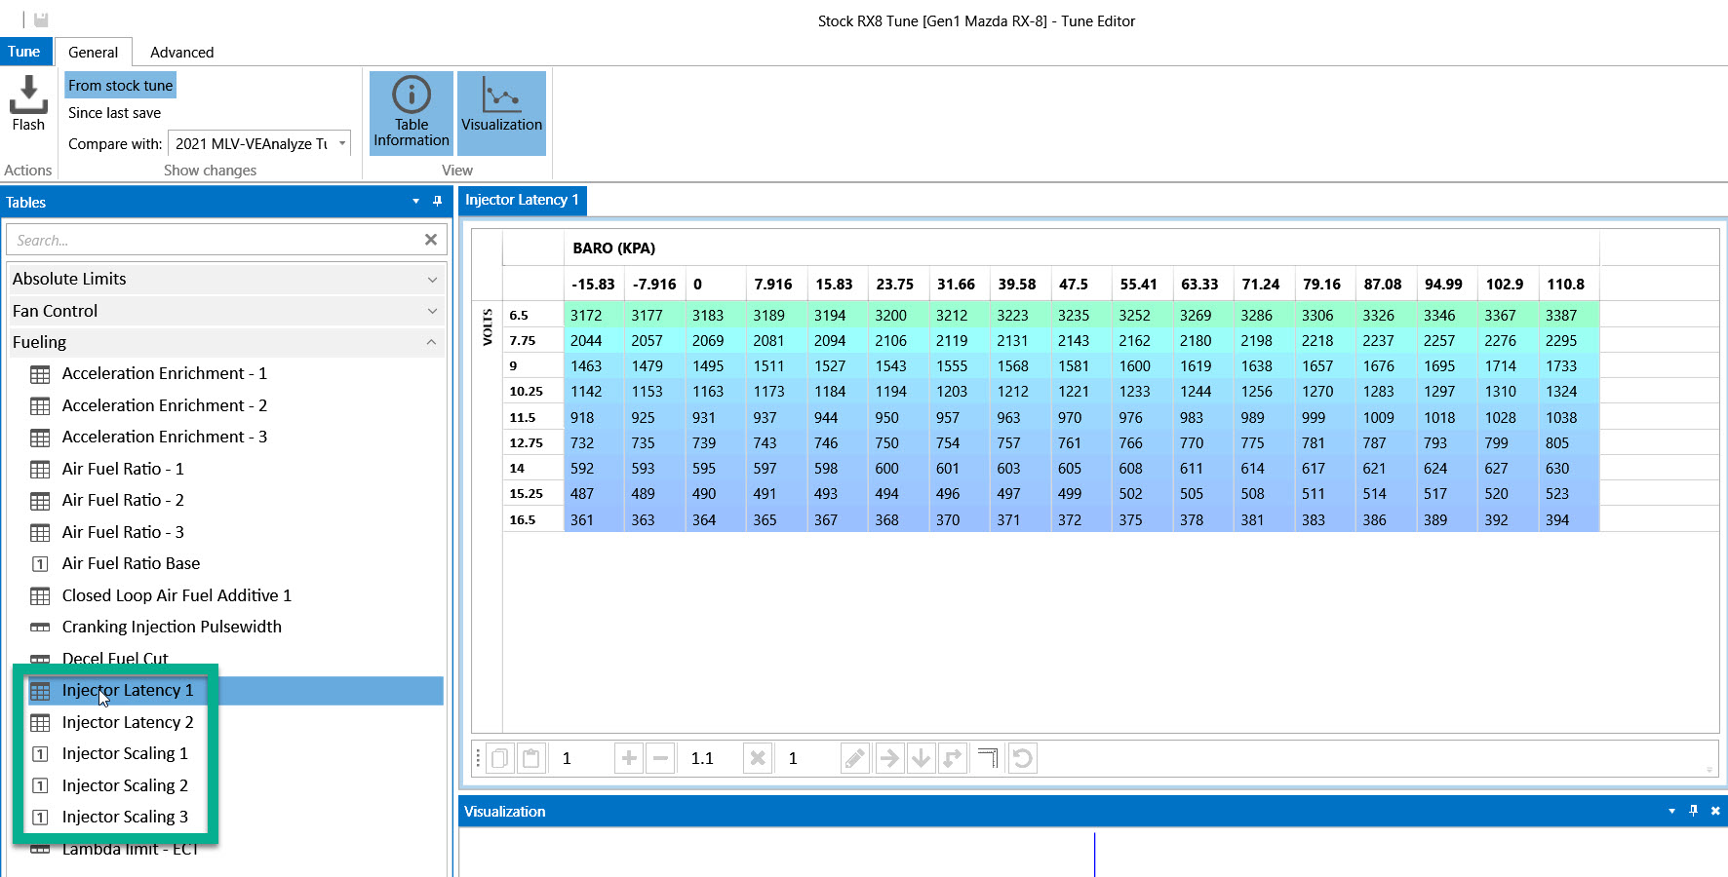Select cell value 394 in last row
1728x877 pixels.
(x=1569, y=520)
